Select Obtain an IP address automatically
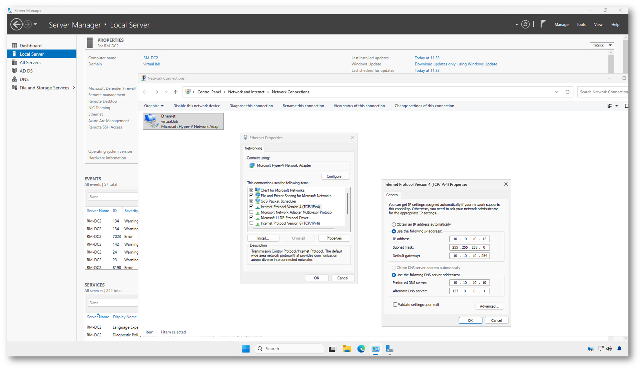This screenshot has width=642, height=370. (394, 224)
